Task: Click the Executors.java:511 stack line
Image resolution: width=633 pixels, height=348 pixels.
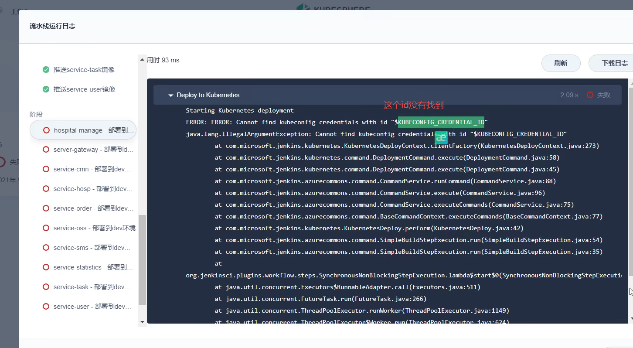Action: point(347,287)
